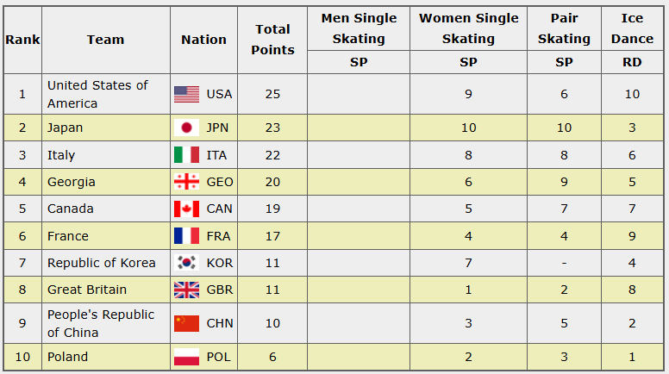
Task: Open the United States of America team
Action: 97,94
